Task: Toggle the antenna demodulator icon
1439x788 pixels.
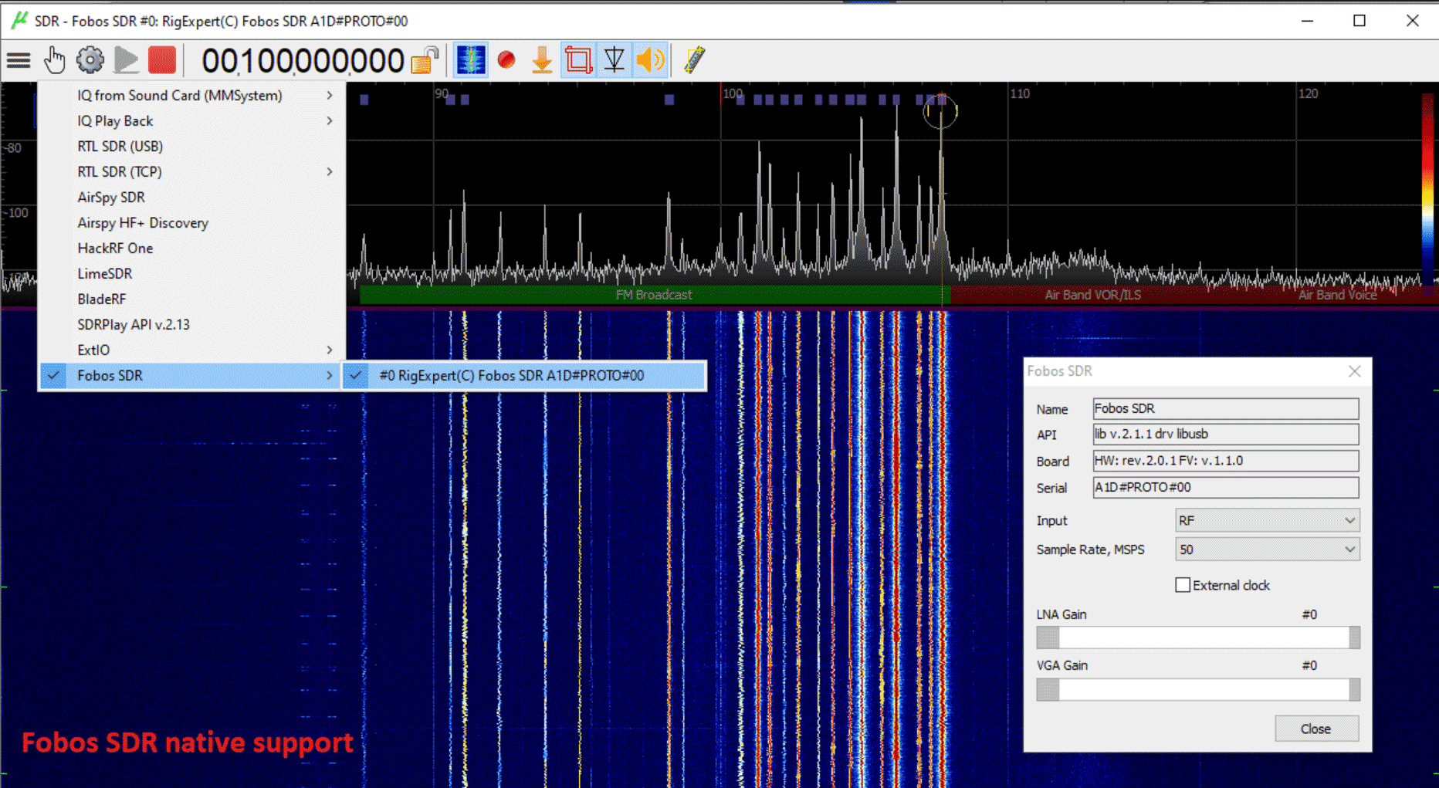Action: pyautogui.click(x=615, y=60)
